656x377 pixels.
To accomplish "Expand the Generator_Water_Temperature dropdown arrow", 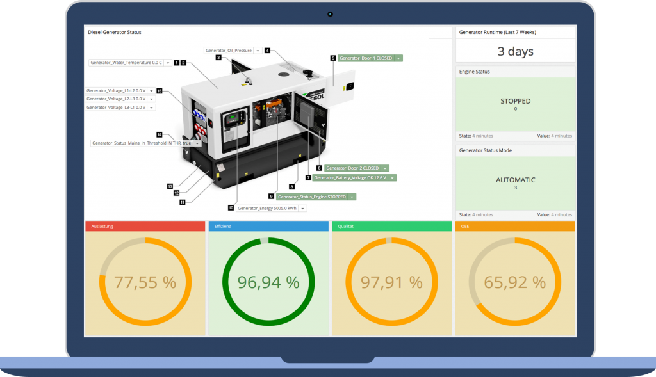I will 168,63.
